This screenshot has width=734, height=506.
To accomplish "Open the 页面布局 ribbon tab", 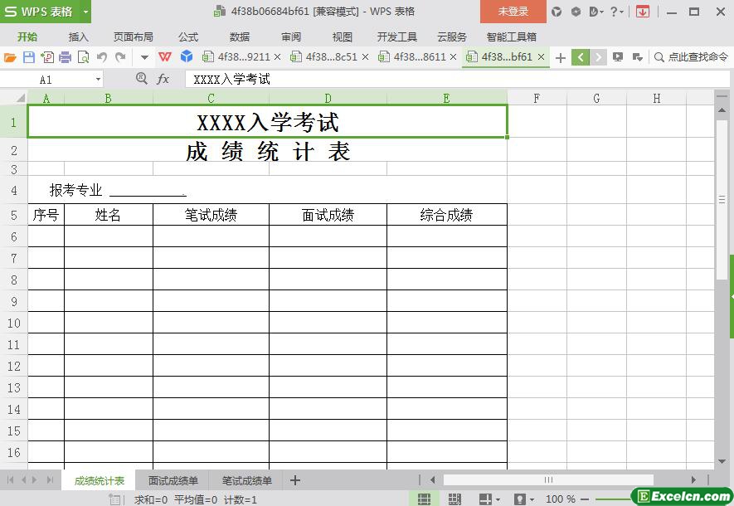I will (x=134, y=36).
